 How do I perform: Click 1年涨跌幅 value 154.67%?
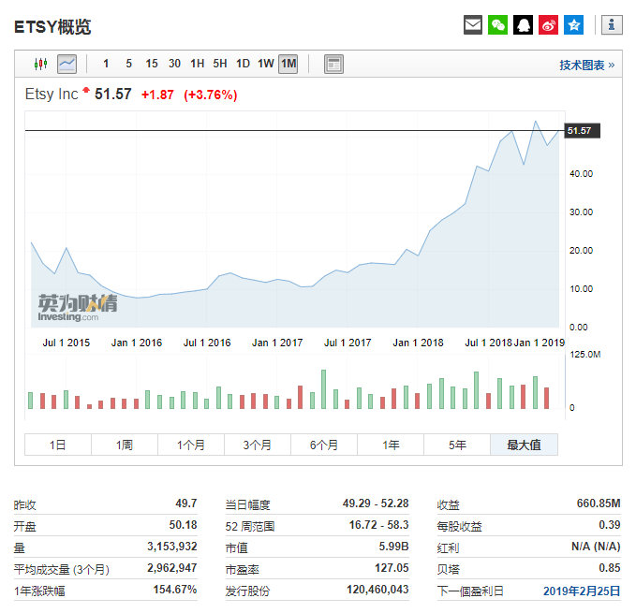pos(175,589)
